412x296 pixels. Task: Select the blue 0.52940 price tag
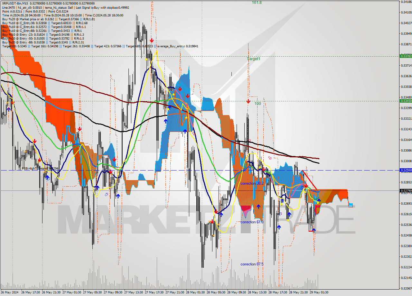click(x=406, y=170)
